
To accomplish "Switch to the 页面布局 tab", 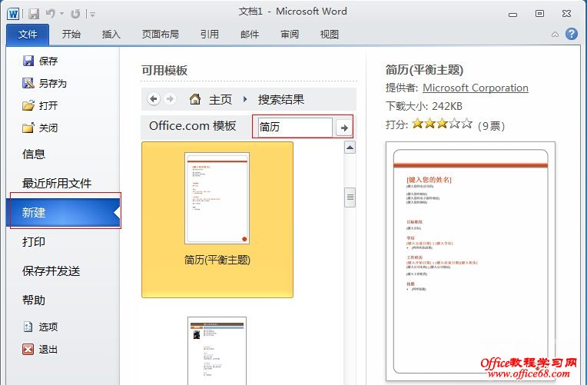I will [x=161, y=35].
